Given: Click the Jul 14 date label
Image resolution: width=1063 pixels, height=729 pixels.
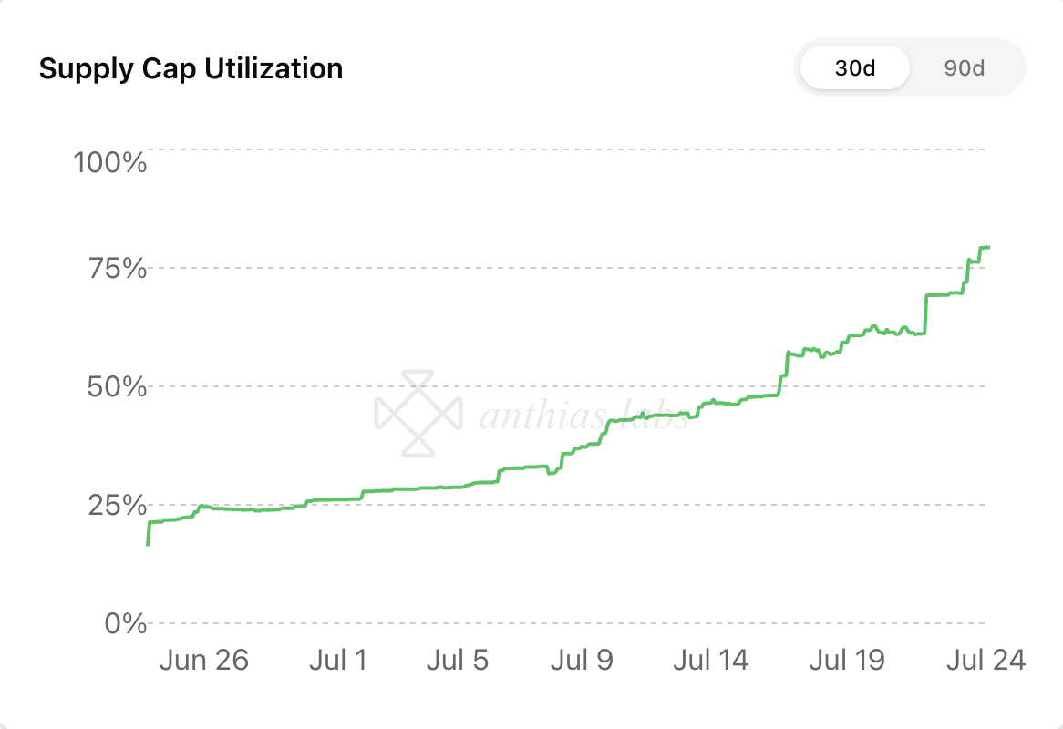Looking at the screenshot, I should click(710, 660).
